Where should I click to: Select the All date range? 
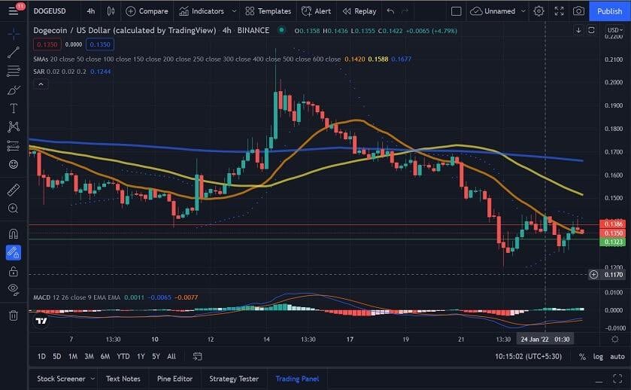[171, 356]
